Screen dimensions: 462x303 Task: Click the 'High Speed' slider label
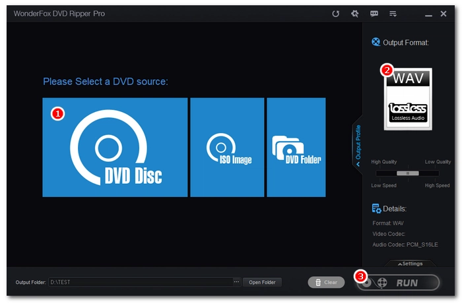click(437, 185)
